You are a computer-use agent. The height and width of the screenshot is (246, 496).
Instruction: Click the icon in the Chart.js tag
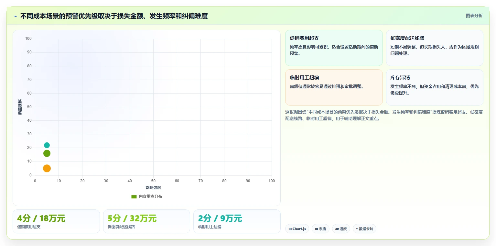pyautogui.click(x=290, y=229)
